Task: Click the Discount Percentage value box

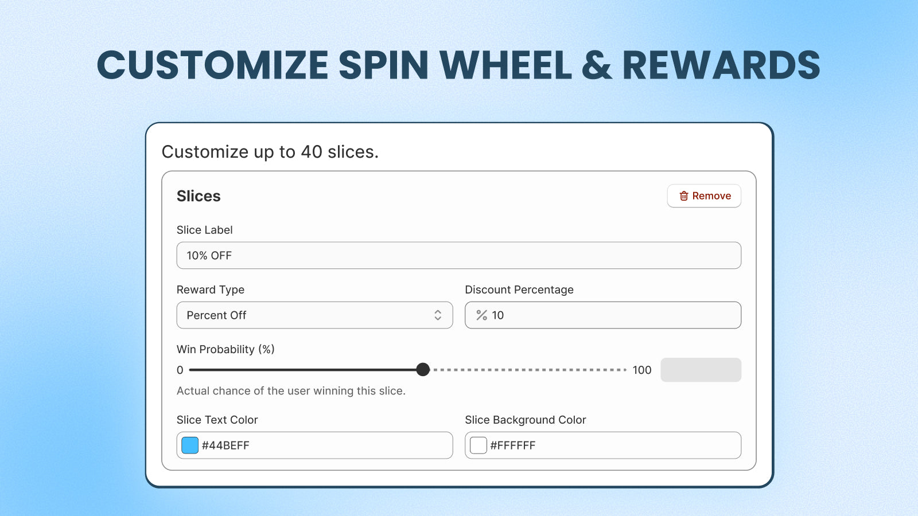Action: (602, 315)
